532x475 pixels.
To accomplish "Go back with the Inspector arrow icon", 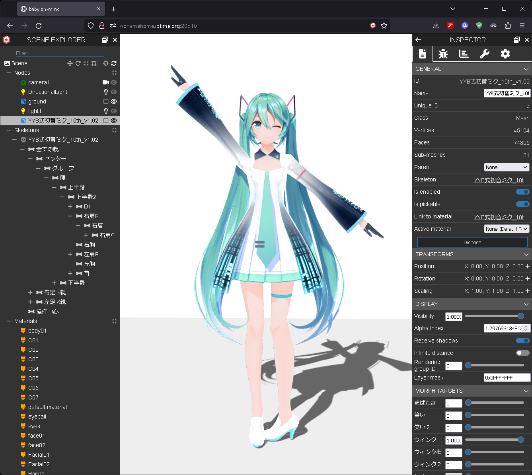I will pos(418,40).
